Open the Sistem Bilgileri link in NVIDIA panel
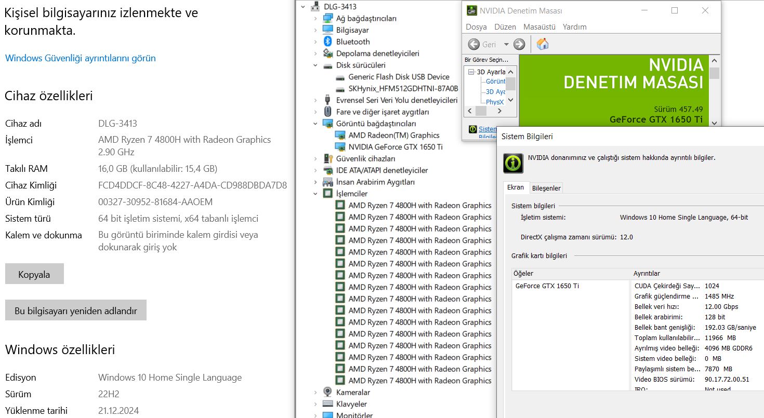764x418 pixels. pos(487,132)
